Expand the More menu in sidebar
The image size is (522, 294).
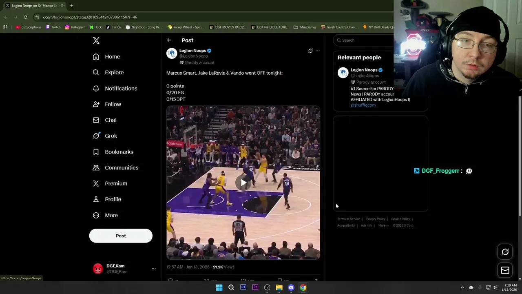(x=105, y=215)
